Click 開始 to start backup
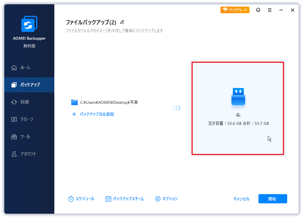This screenshot has width=303, height=218. pyautogui.click(x=273, y=199)
